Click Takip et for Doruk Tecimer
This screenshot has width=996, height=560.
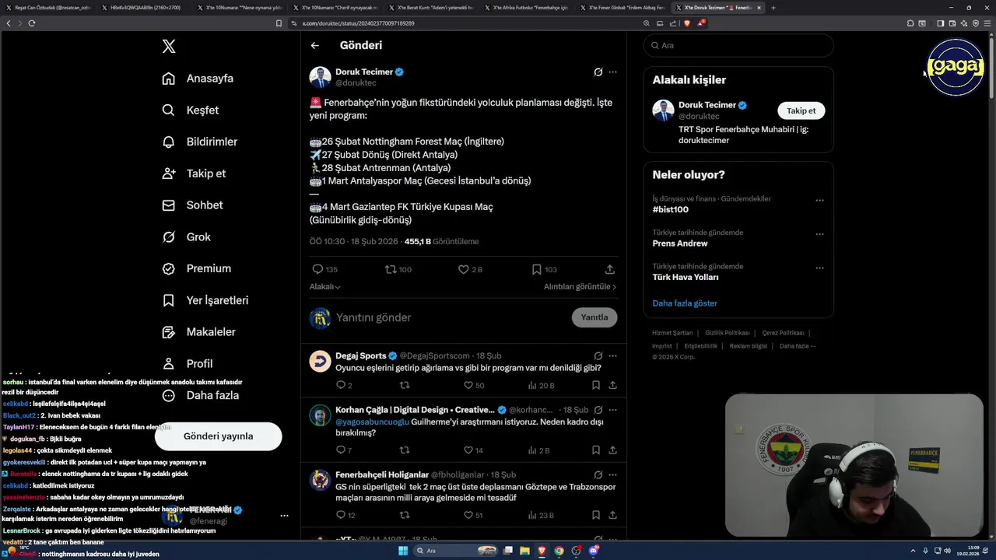[x=801, y=110]
